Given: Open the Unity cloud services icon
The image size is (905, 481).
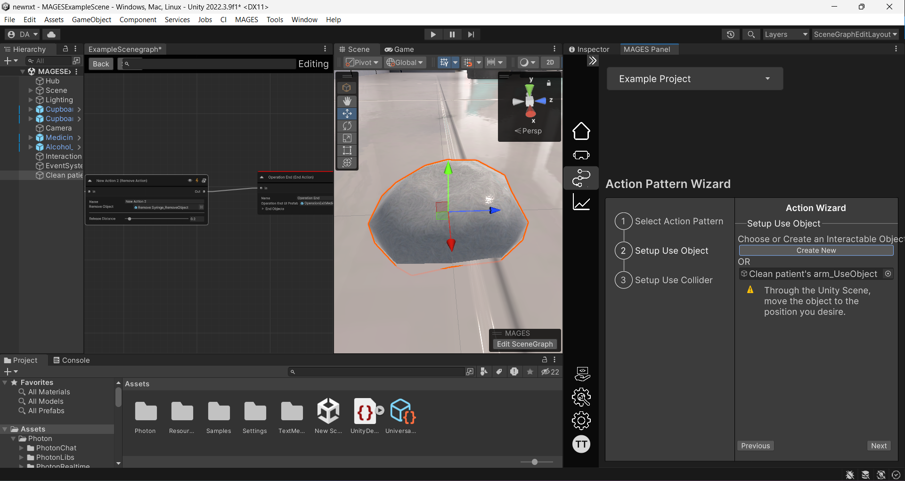Looking at the screenshot, I should tap(51, 34).
